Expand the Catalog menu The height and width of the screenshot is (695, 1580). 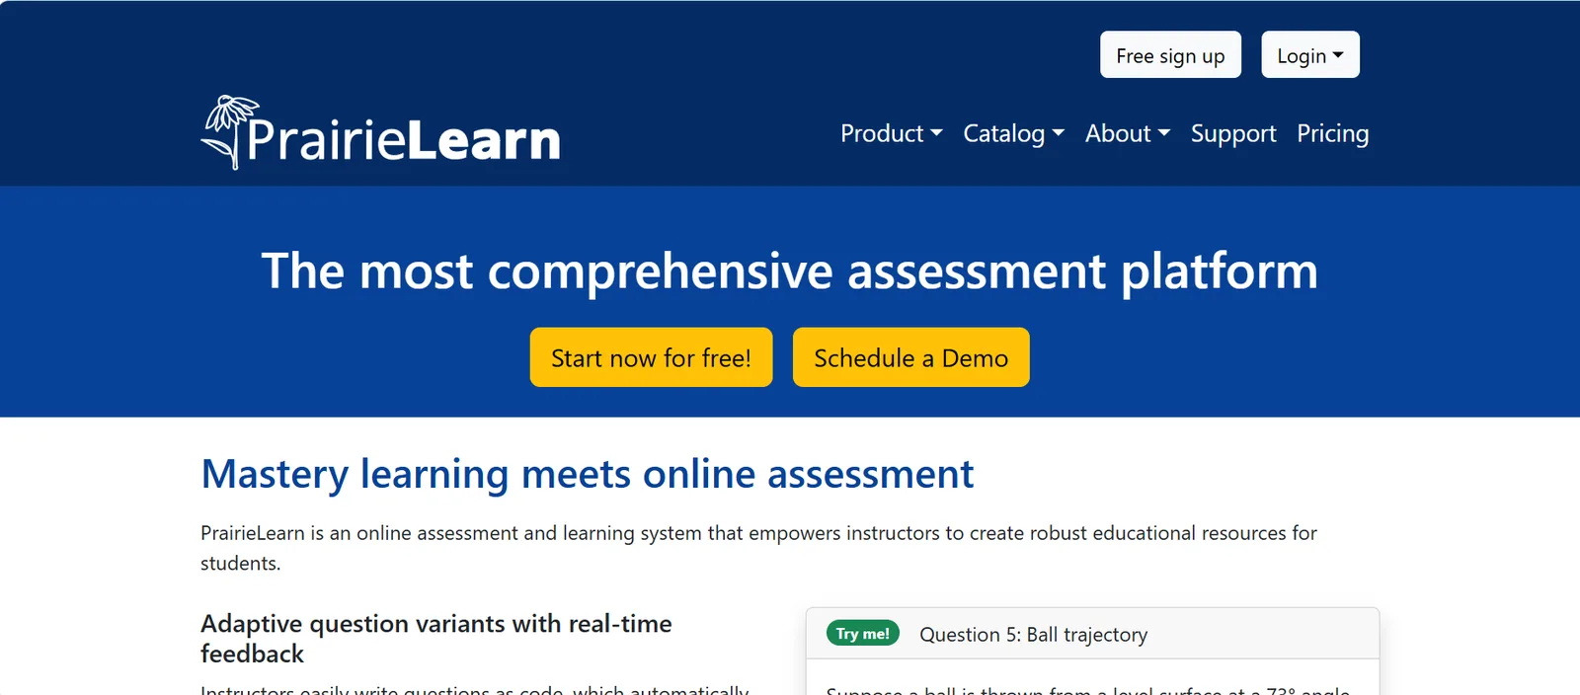1013,133
